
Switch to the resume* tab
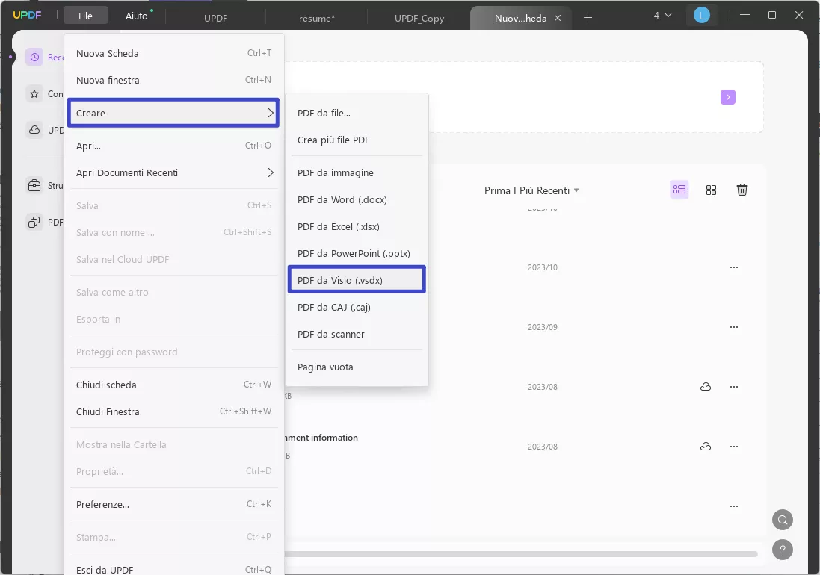tap(317, 18)
